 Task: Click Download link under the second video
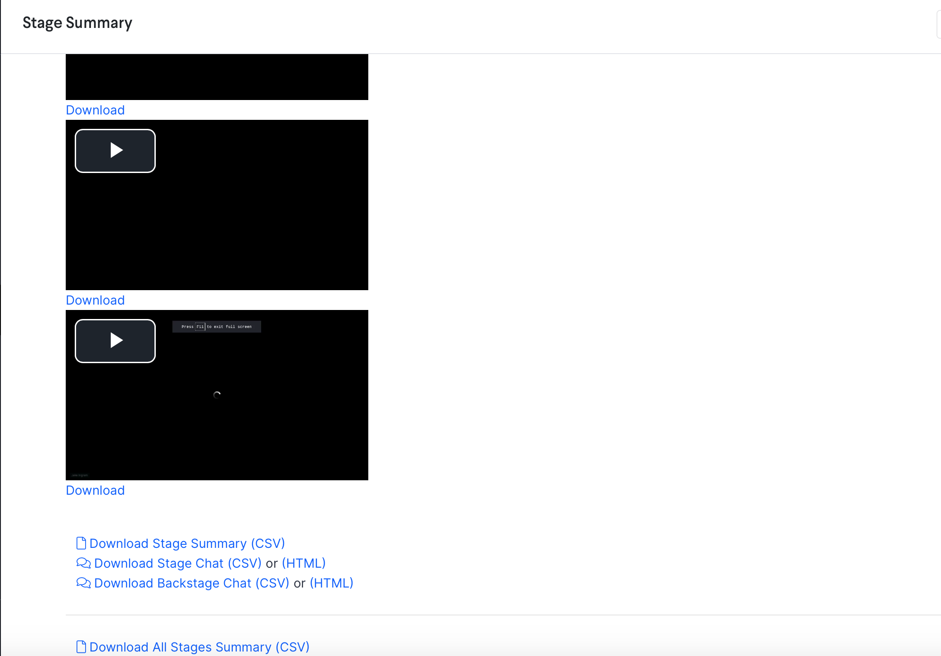tap(95, 300)
